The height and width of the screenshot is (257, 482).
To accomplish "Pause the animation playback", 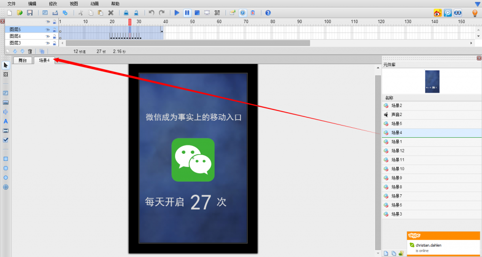I will click(187, 13).
